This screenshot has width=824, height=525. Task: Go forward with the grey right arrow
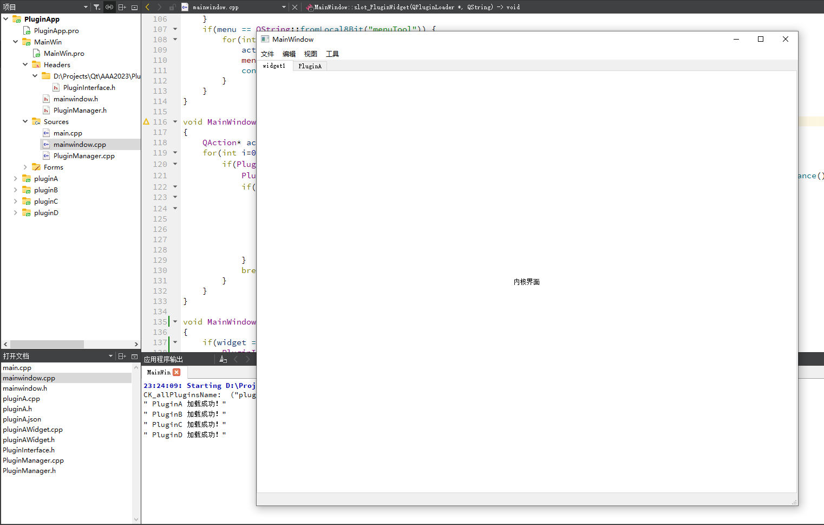coord(159,7)
